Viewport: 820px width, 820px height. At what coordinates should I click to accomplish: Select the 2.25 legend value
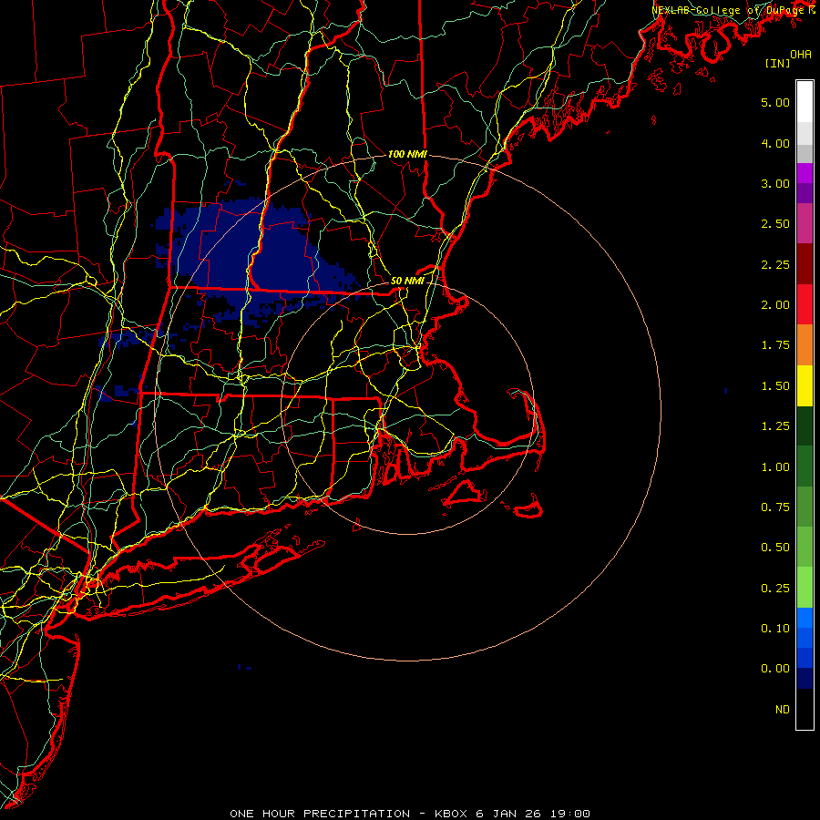[x=775, y=264]
